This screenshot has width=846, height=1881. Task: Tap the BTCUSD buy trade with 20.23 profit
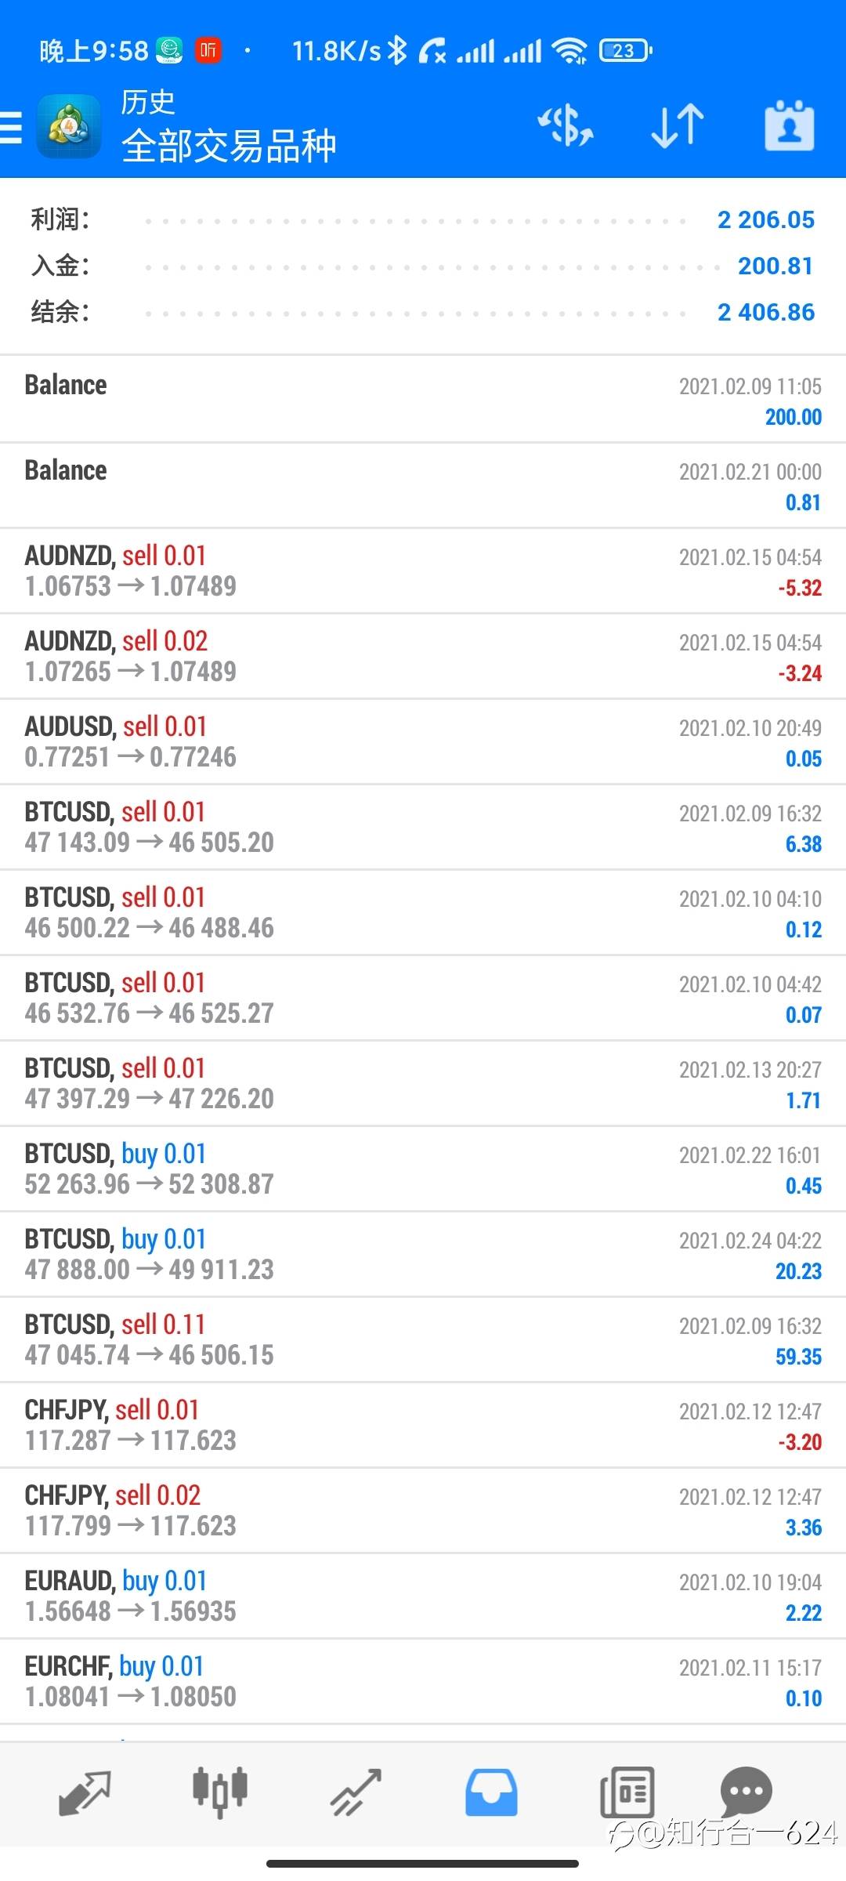[x=423, y=1254]
